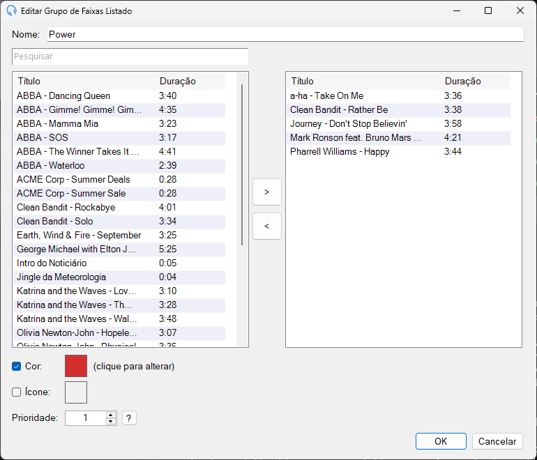
Task: Select Katrina and the Waves - Wal... row
Action: click(119, 319)
